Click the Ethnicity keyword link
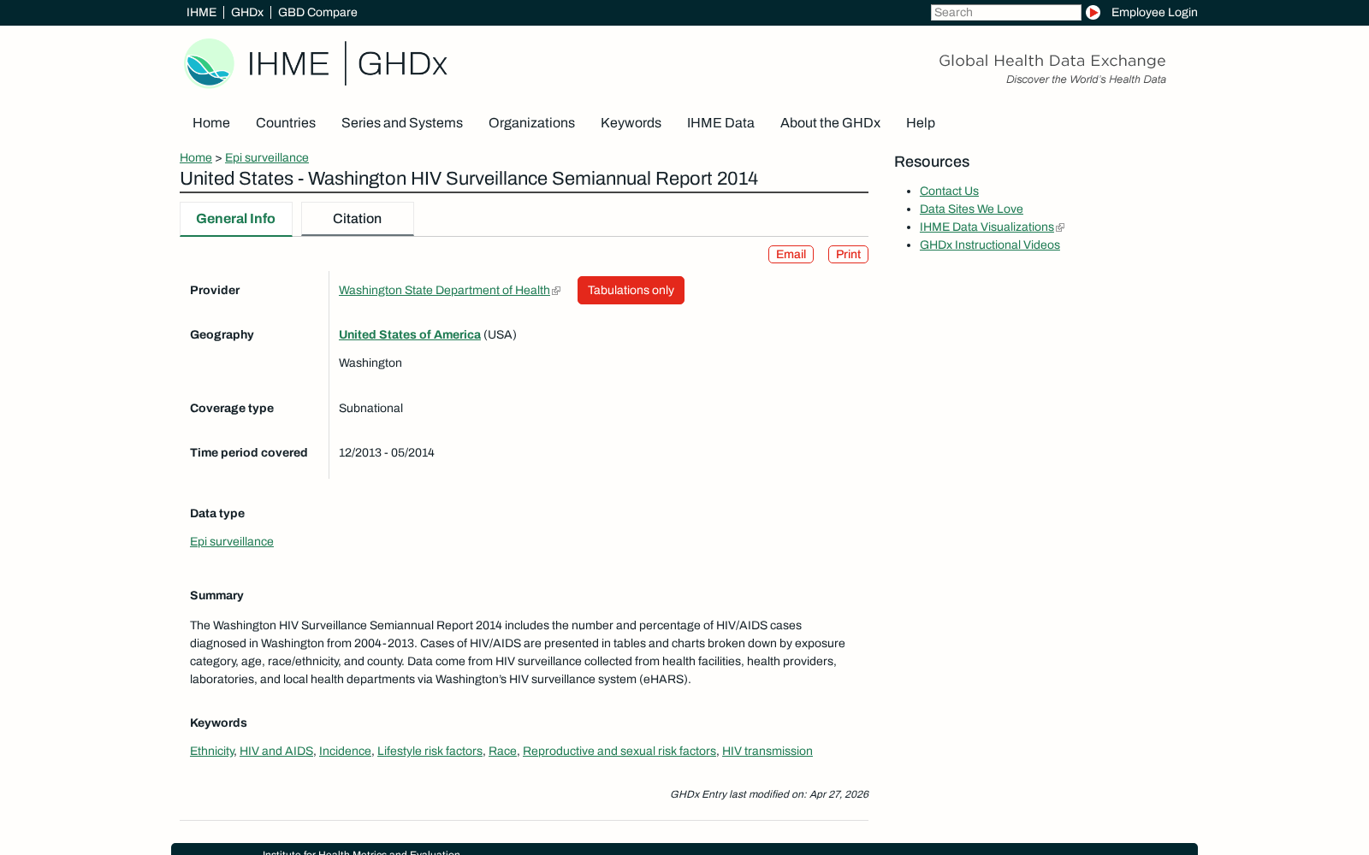 [x=211, y=752]
